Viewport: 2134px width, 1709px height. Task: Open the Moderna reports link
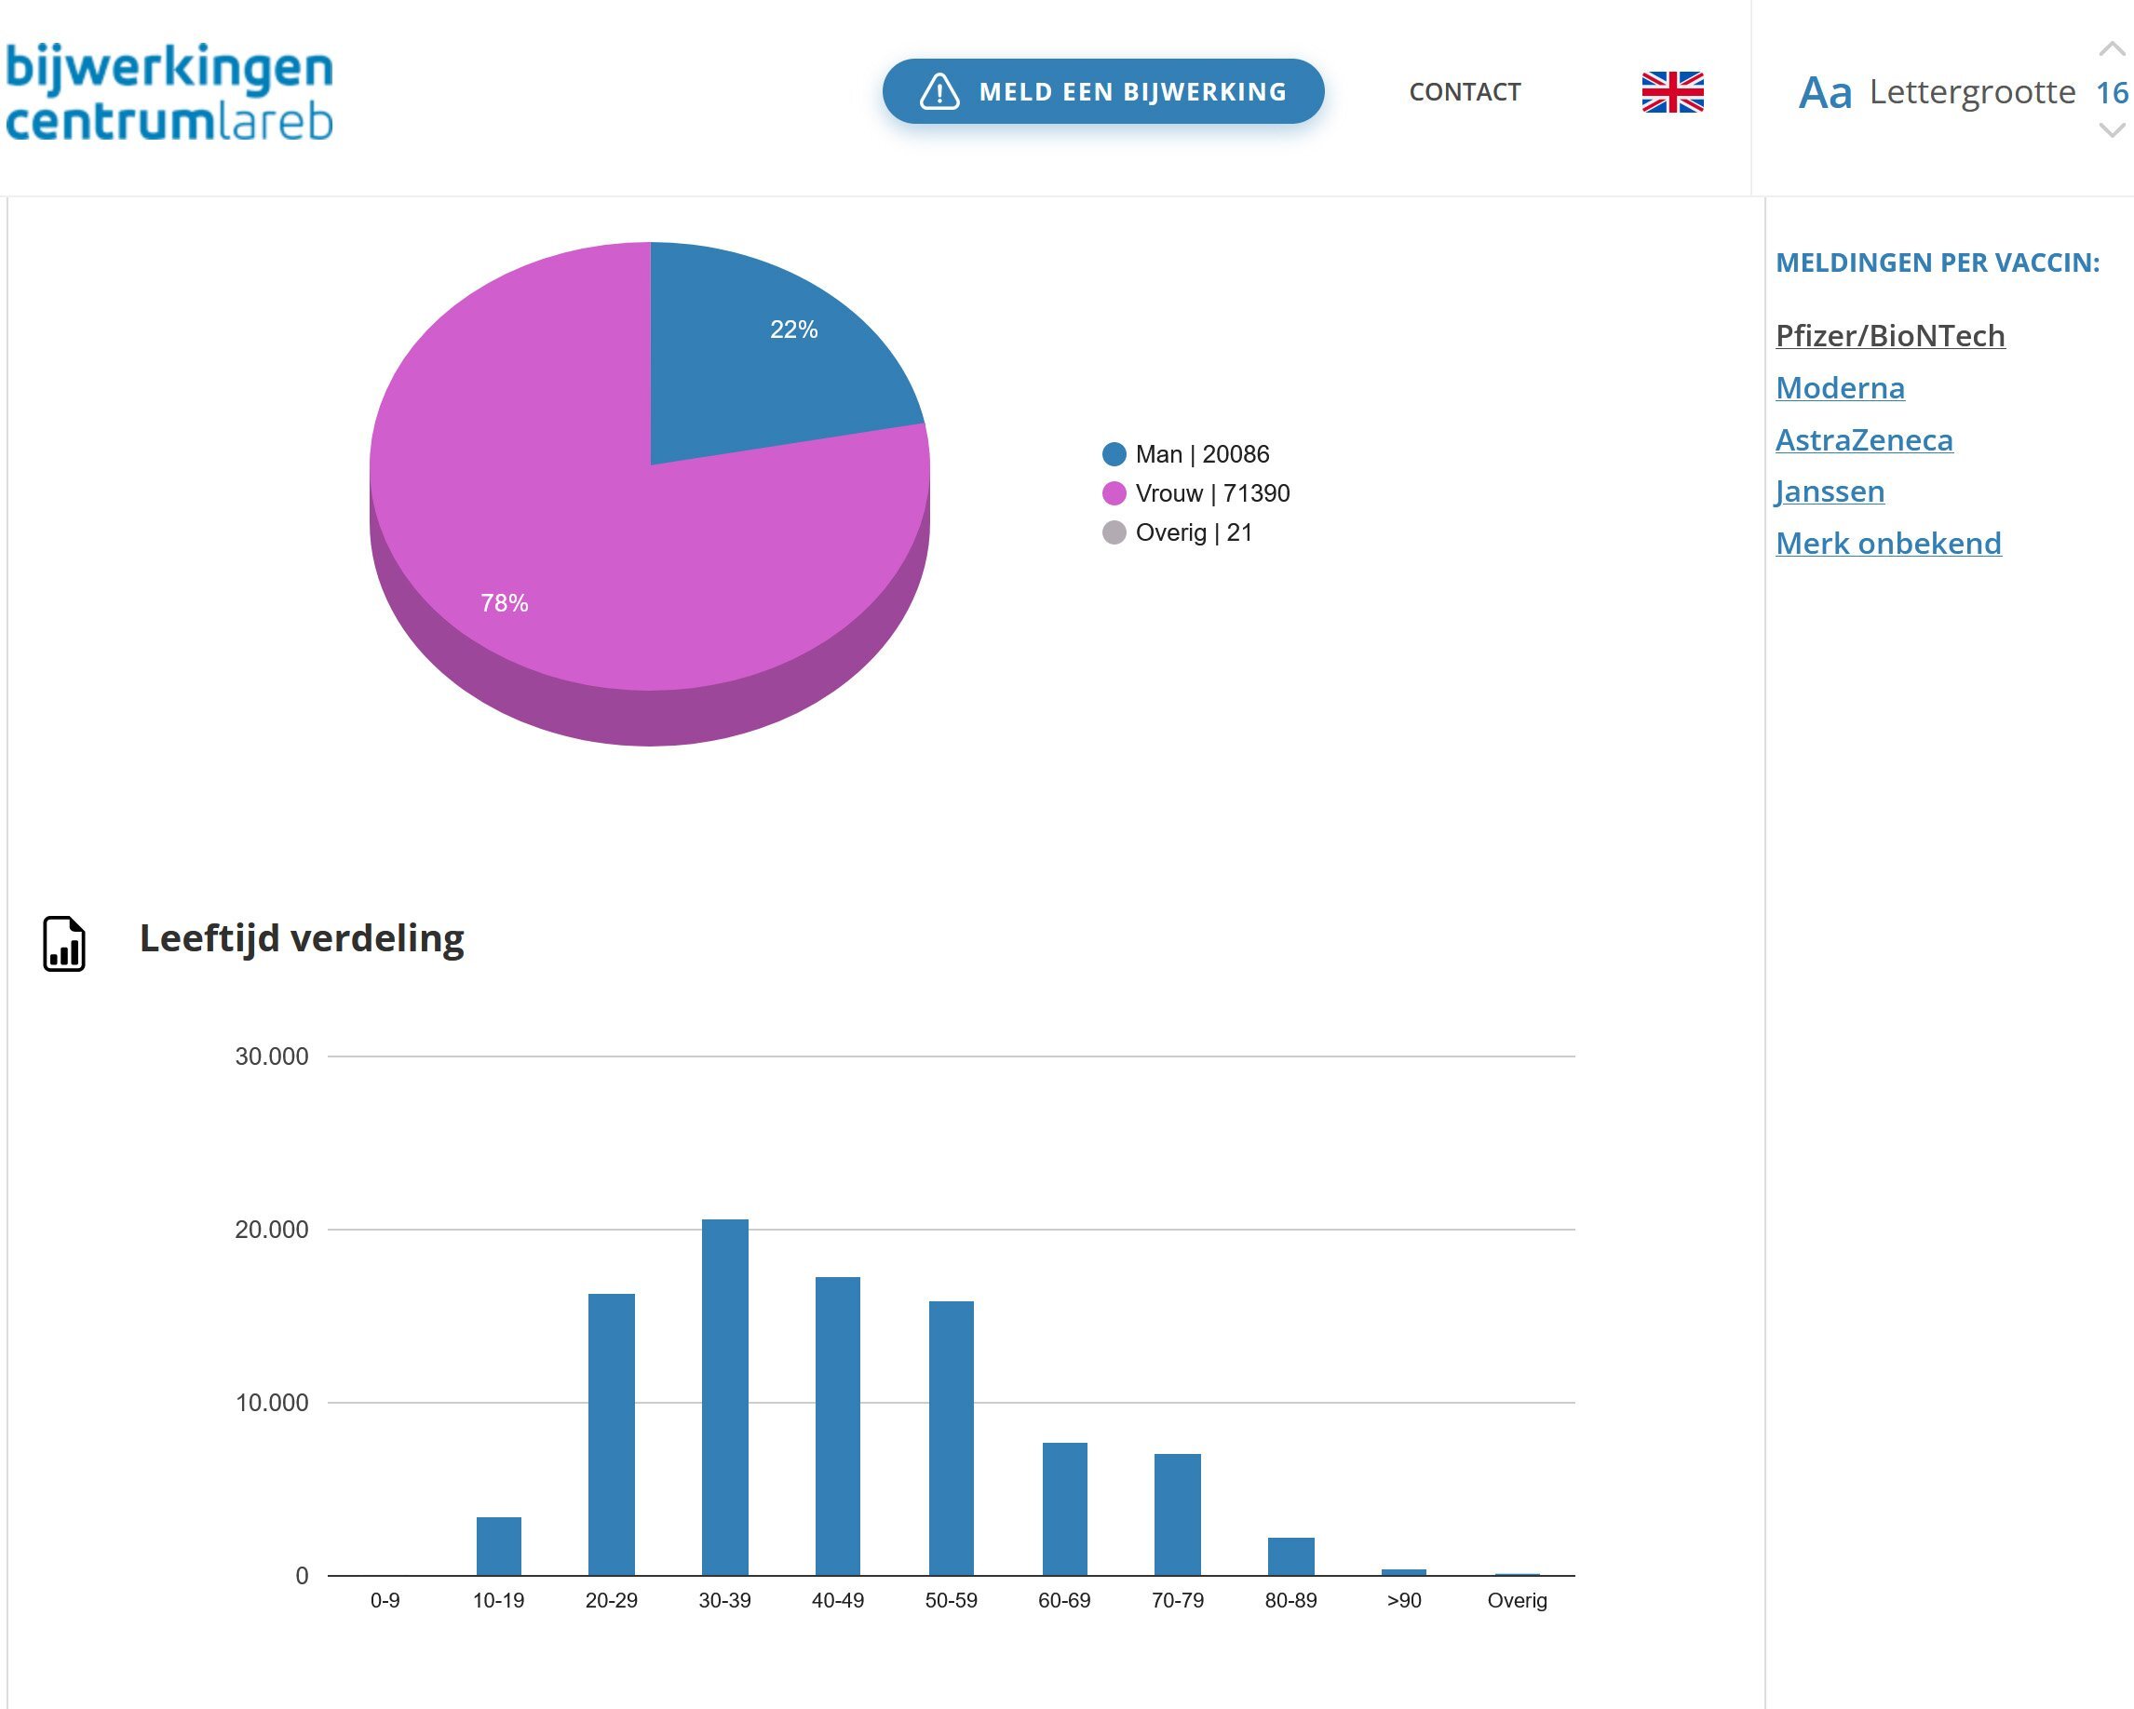pos(1839,388)
